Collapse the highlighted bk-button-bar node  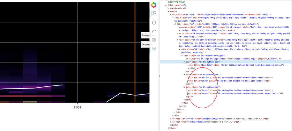click(x=184, y=62)
